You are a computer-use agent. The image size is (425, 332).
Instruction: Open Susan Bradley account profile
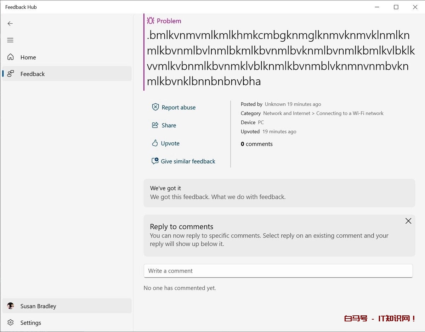coord(38,306)
